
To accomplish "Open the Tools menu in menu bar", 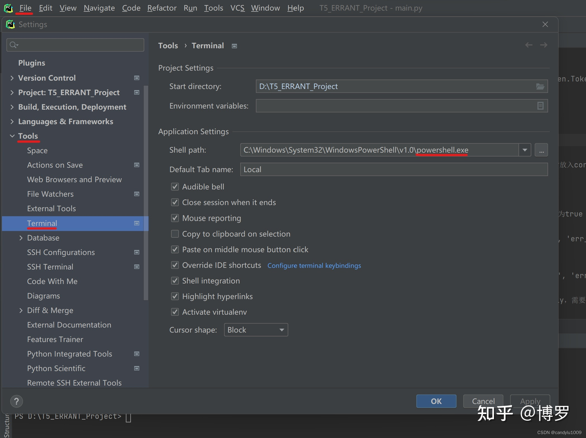I will [213, 8].
